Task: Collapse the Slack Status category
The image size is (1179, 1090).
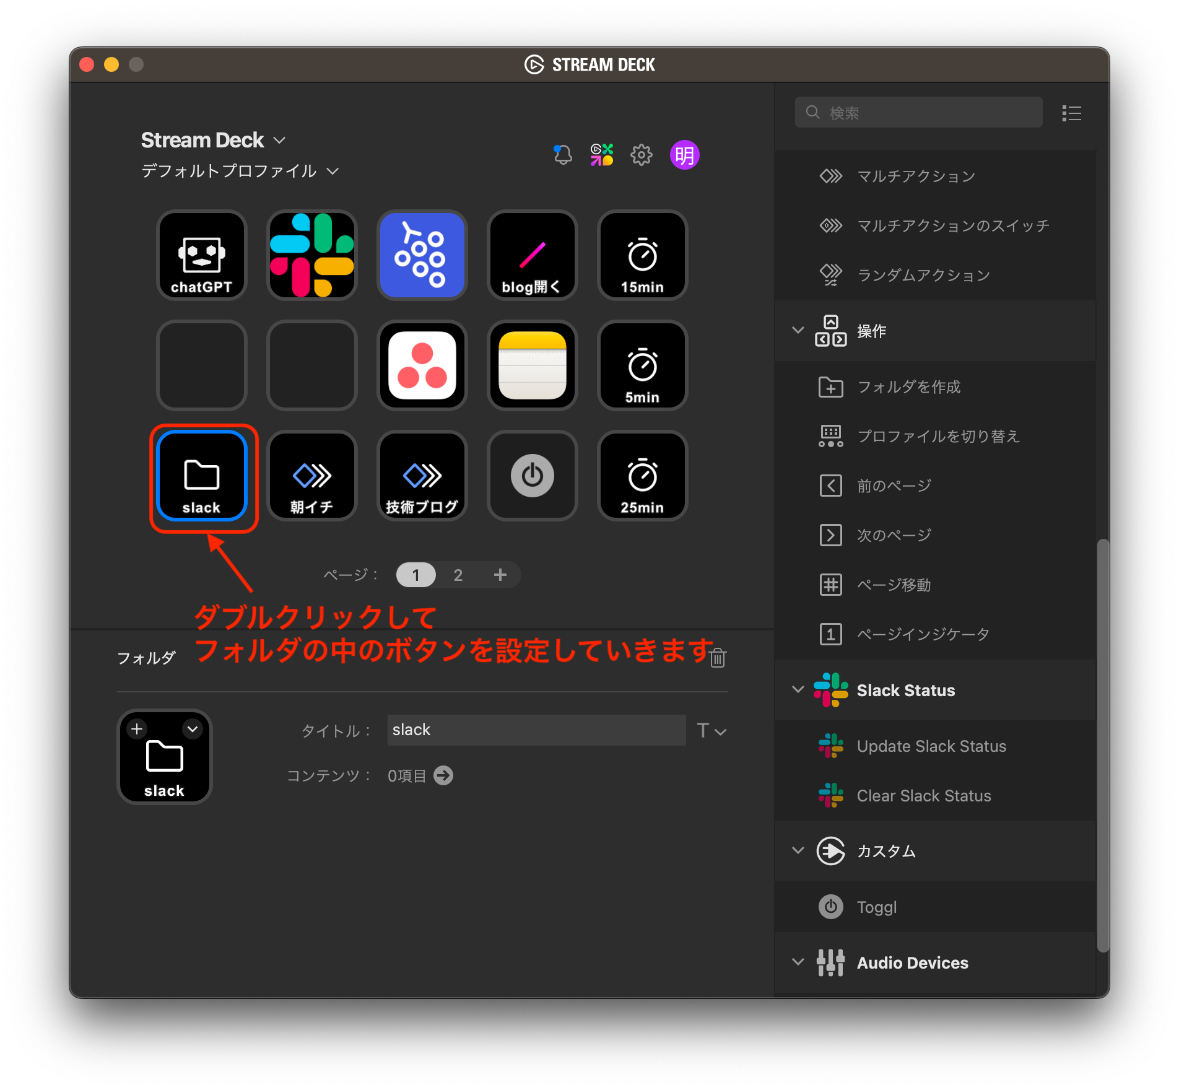Action: click(x=798, y=689)
